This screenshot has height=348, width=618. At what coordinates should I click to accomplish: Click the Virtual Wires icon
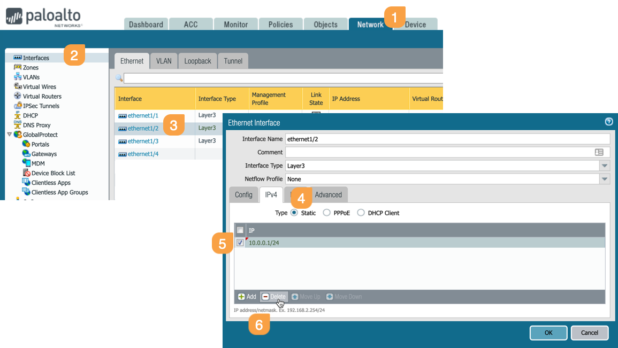[x=17, y=86]
